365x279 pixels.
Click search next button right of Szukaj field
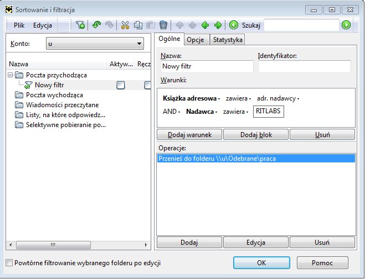pos(346,25)
